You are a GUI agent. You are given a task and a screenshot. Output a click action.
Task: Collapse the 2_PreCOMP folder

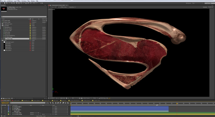[1, 26]
